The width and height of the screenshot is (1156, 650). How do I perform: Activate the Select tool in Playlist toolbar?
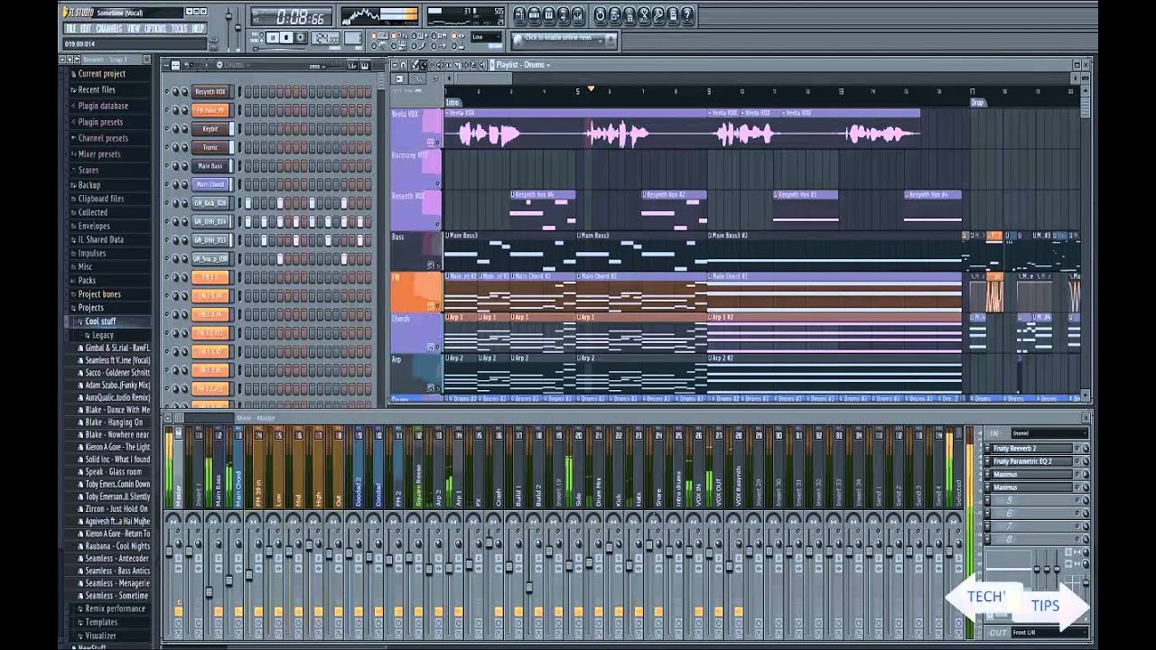pyautogui.click(x=465, y=65)
